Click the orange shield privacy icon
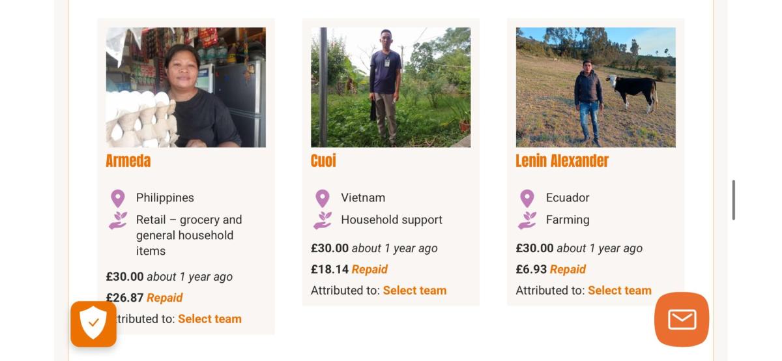This screenshot has width=782, height=361. click(93, 323)
